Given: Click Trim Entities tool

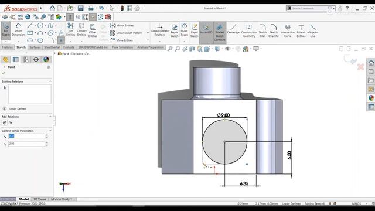Looking at the screenshot, I should point(70,29).
